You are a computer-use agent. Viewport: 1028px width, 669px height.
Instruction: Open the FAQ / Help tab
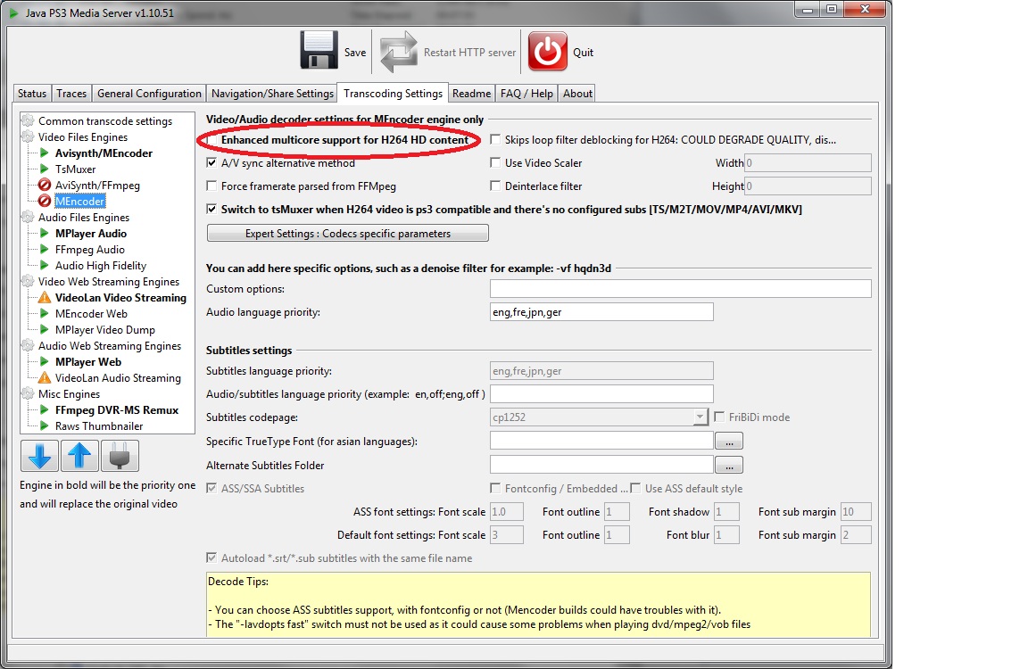pyautogui.click(x=526, y=93)
